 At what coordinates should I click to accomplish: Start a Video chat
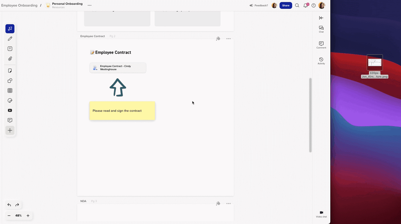[x=321, y=214]
